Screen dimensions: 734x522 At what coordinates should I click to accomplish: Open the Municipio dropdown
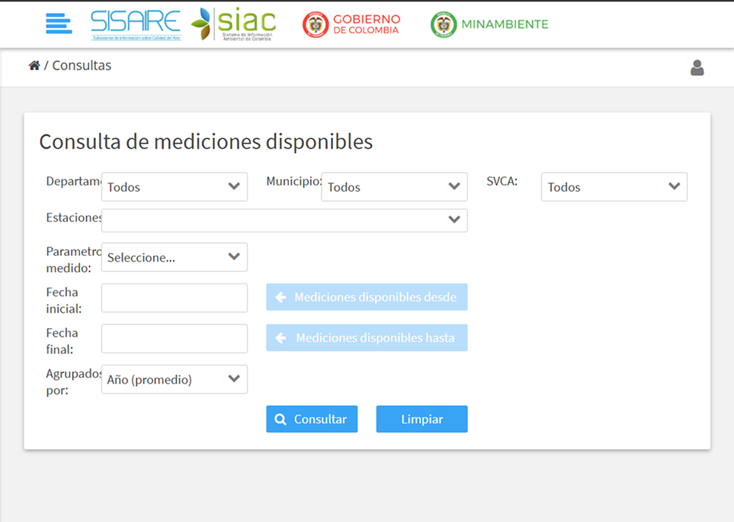(394, 187)
